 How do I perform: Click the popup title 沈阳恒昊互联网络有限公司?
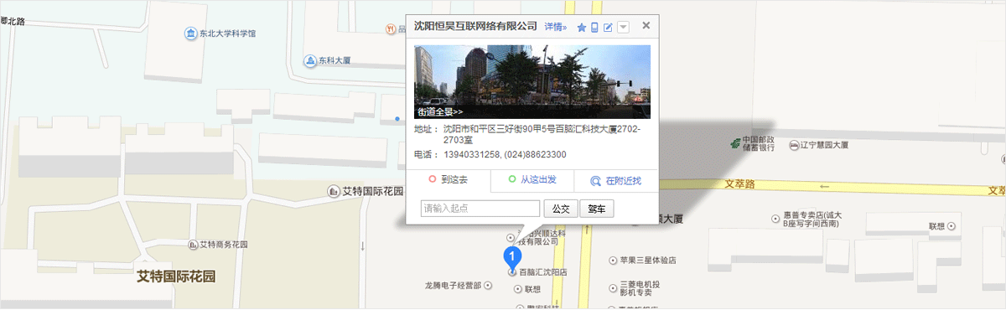coord(475,26)
